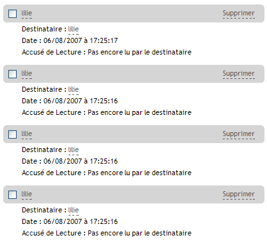This screenshot has height=240, width=267.
Task: Open Destinataire lilie link in third message
Action: click(x=74, y=150)
